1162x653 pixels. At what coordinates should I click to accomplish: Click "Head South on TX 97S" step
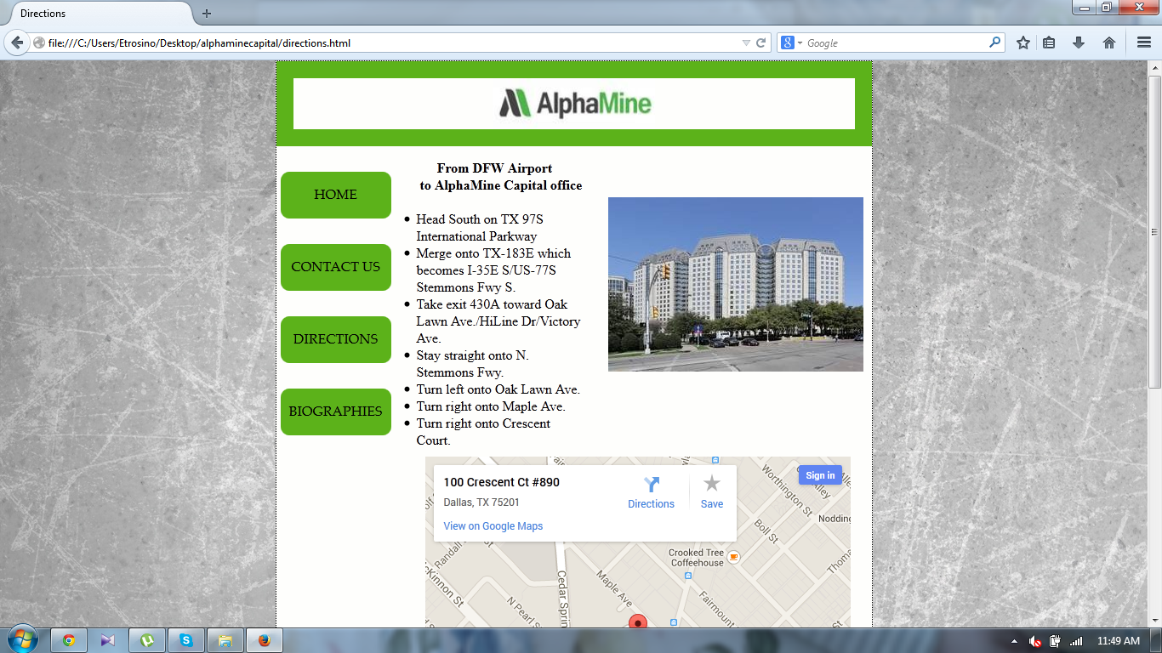point(480,219)
